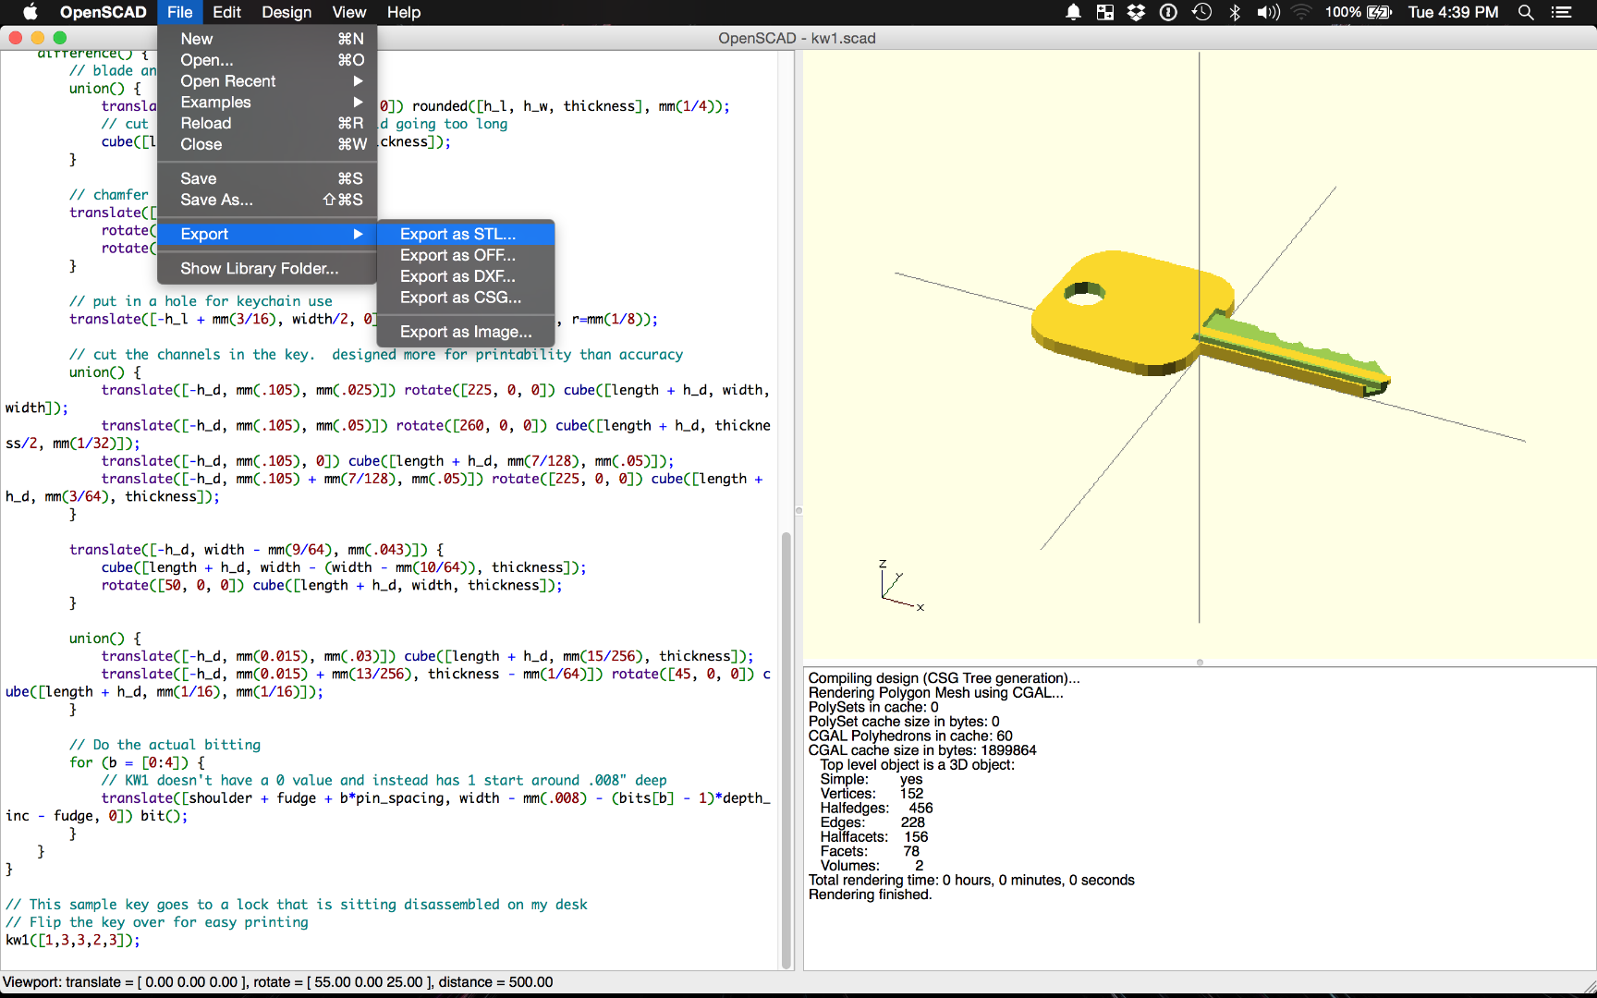Expand the Examples submenu
1597x998 pixels.
[277, 102]
